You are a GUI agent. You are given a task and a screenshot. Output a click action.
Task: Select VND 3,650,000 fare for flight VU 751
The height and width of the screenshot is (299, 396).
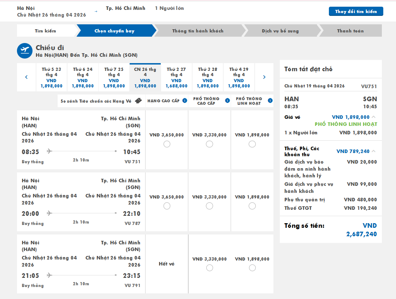pos(167,144)
